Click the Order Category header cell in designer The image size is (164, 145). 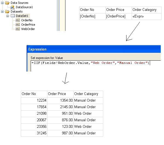(146, 10)
